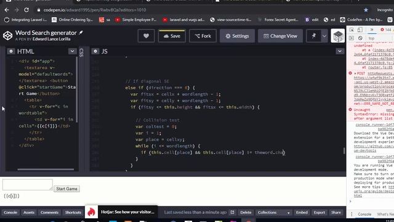Click HTML editor horizontal scrollbar

point(46,170)
